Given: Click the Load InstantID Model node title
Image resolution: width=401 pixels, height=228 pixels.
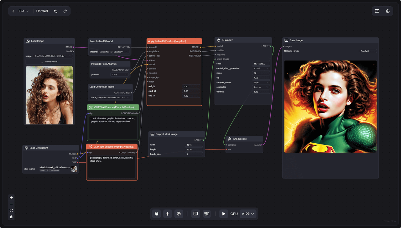Looking at the screenshot, I should click(102, 41).
